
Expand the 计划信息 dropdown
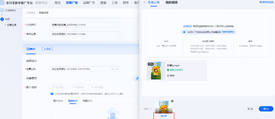85,25
